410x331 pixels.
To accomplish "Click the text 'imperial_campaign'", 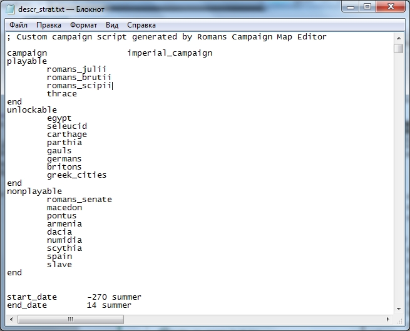I will click(x=170, y=53).
